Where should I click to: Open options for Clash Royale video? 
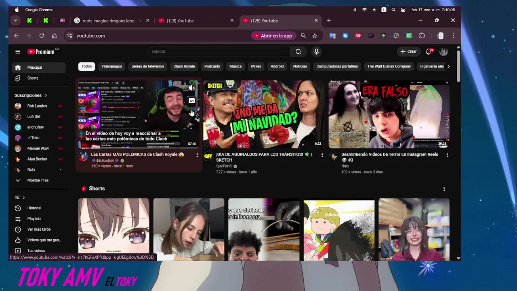click(197, 155)
